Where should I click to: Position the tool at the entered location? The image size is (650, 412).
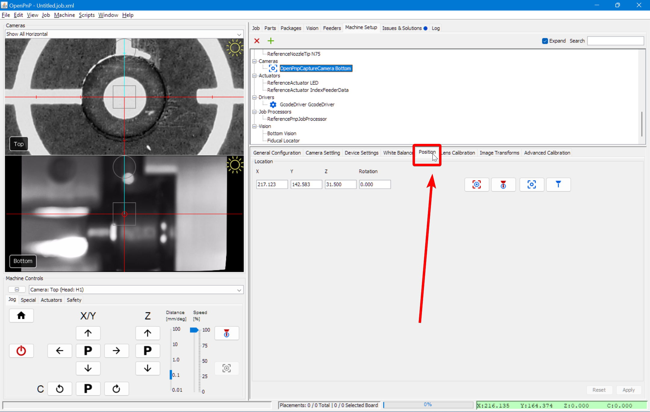[x=558, y=184]
